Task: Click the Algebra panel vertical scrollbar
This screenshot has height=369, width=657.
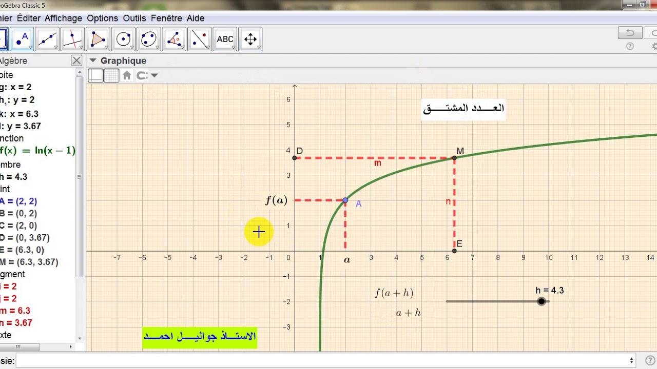Action: click(79, 177)
